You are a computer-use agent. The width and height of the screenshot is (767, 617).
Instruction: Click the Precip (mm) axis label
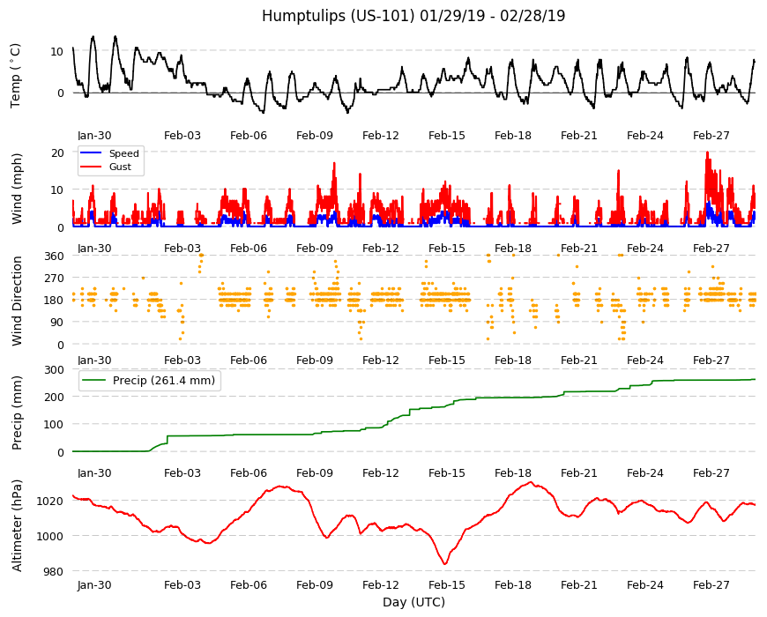pos(17,413)
